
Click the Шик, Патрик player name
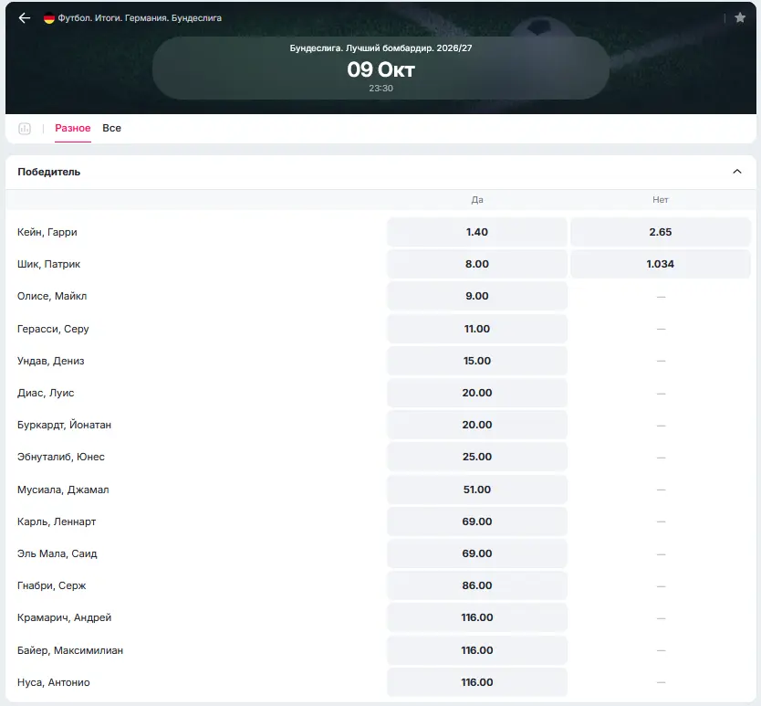(48, 264)
